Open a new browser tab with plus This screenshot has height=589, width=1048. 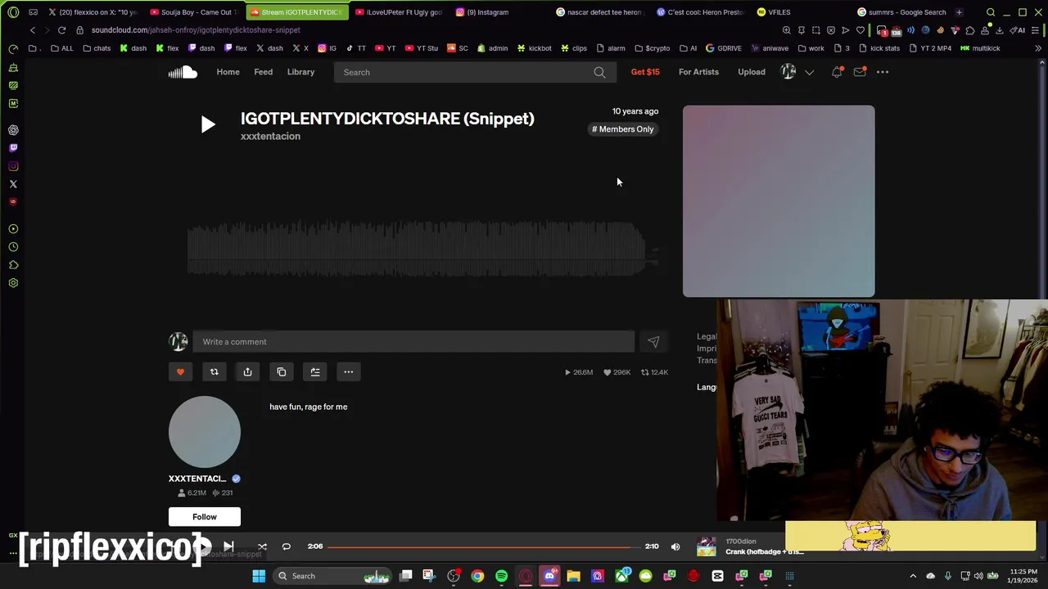tap(959, 12)
